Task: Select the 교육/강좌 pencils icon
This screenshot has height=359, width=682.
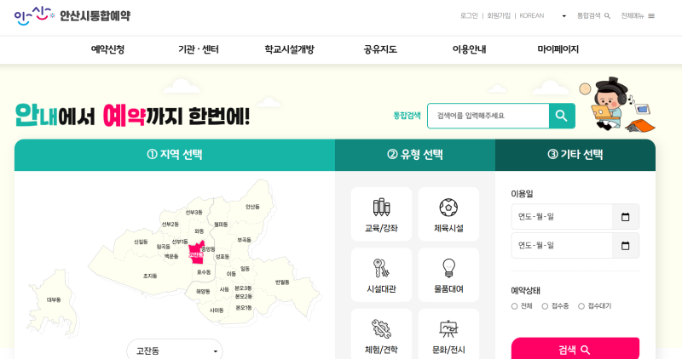Action: [381, 208]
